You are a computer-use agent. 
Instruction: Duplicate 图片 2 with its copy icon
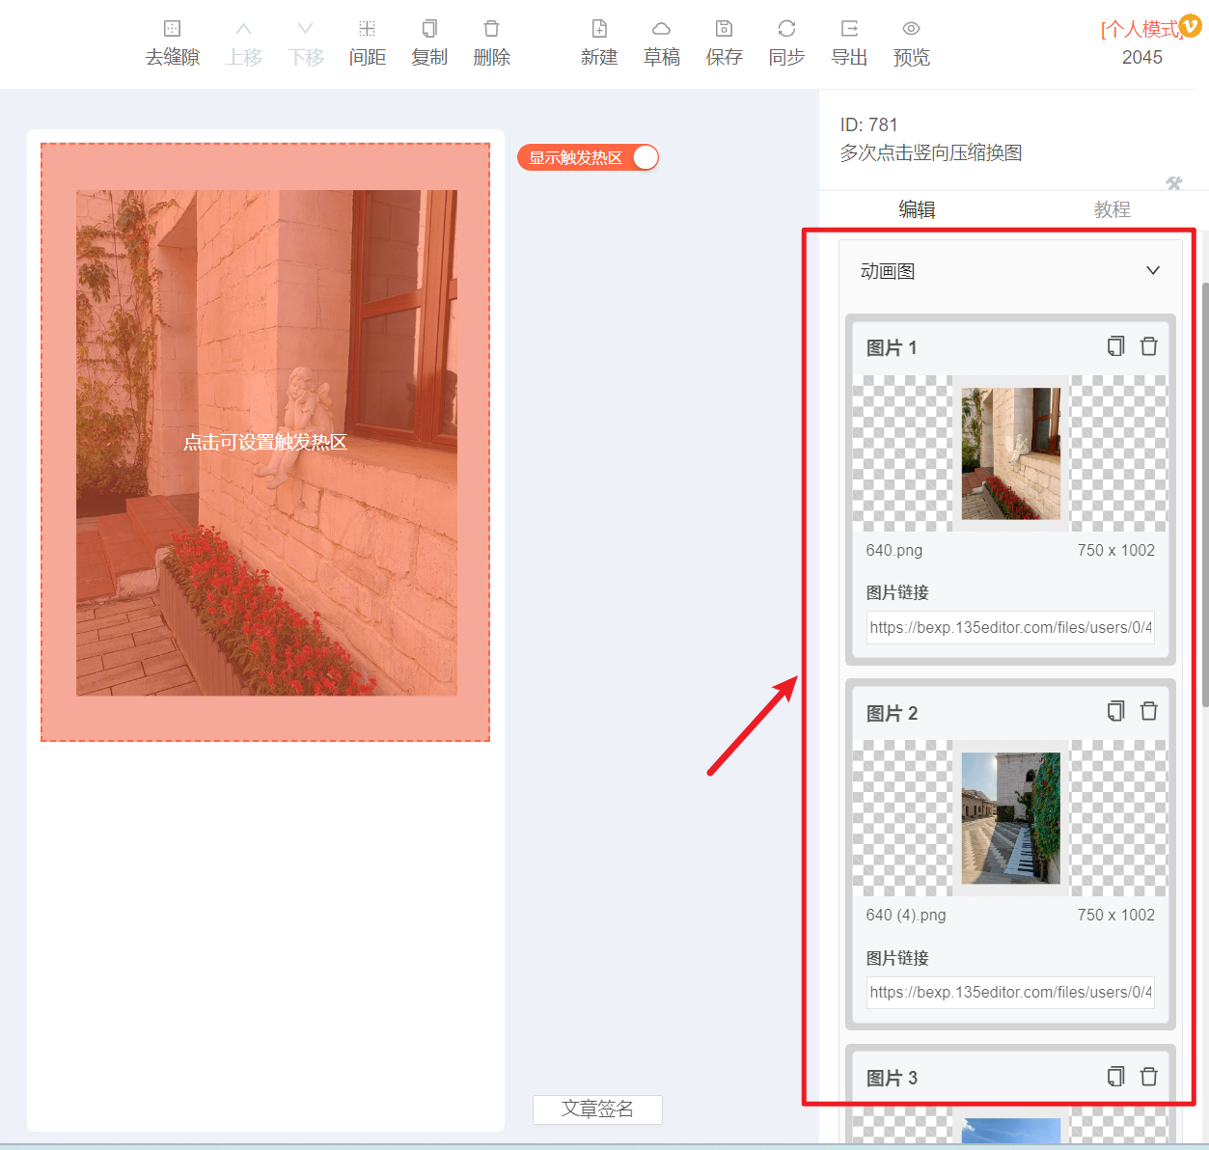coord(1115,711)
